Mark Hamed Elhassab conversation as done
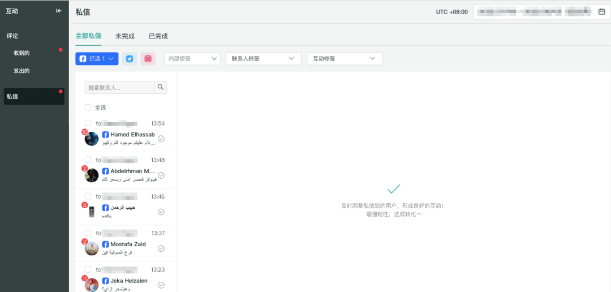 pos(161,139)
